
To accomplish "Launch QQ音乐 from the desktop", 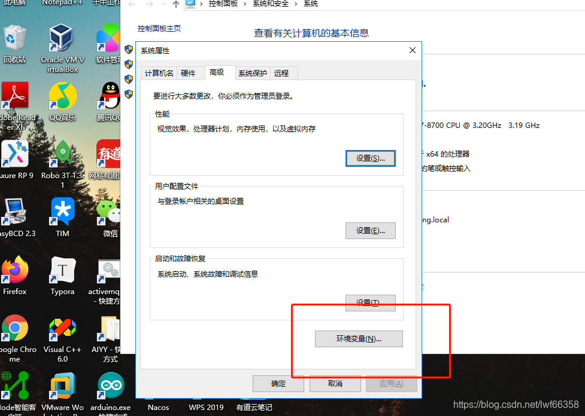I will pyautogui.click(x=62, y=96).
